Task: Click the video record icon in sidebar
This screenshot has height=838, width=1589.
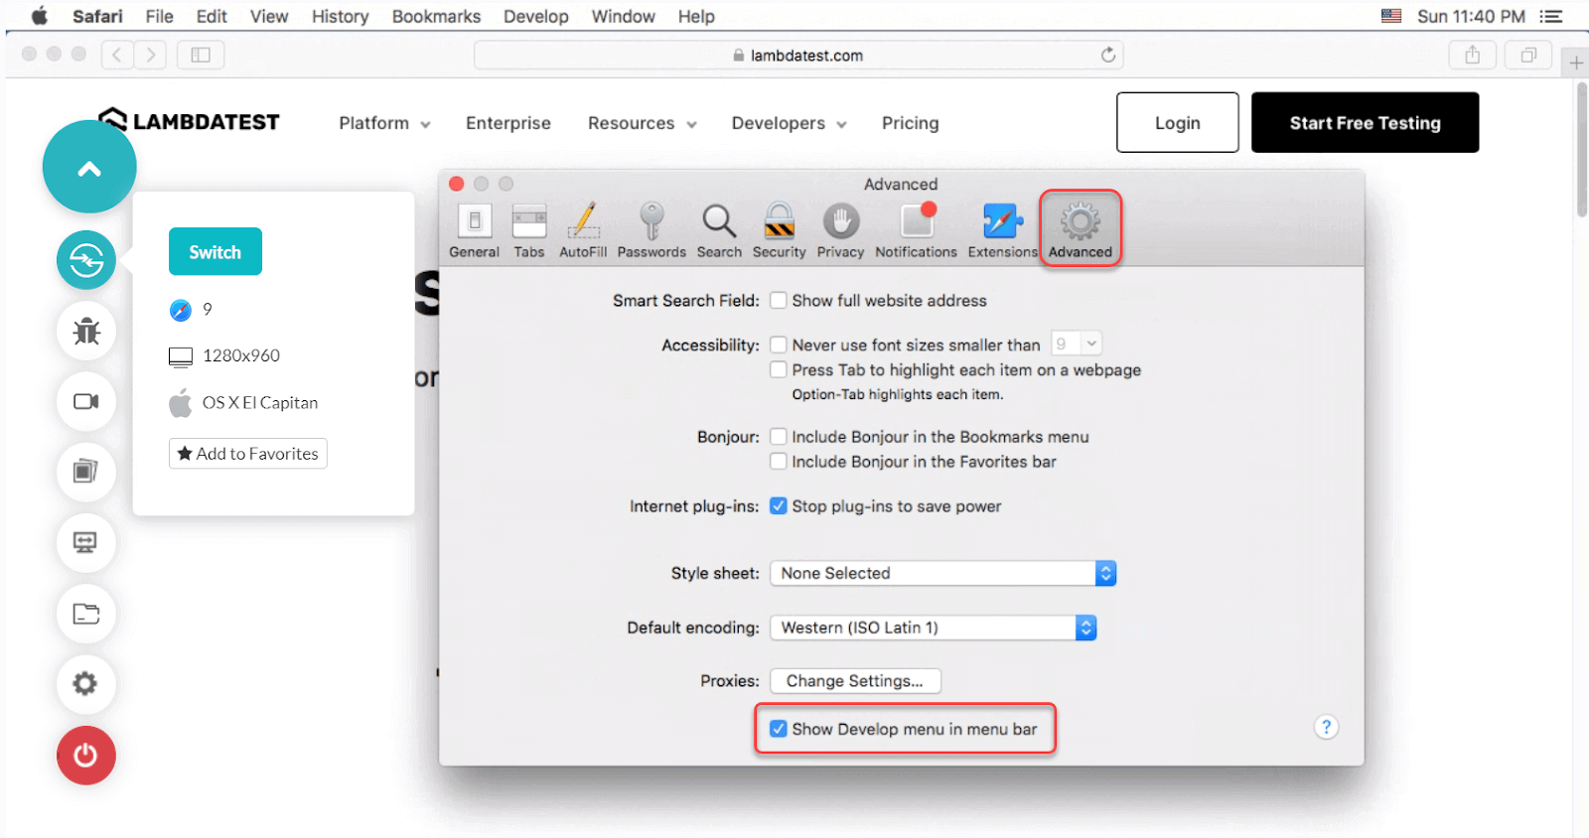Action: coord(86,401)
